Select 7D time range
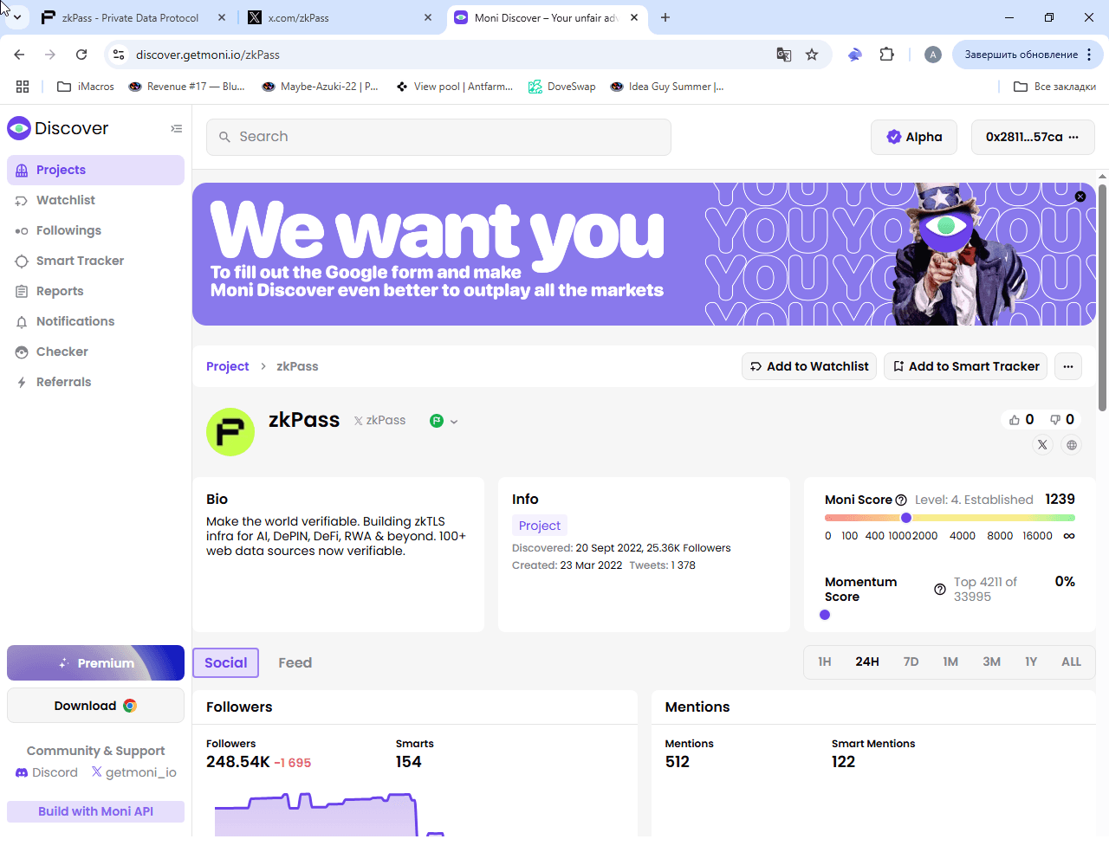Screen dimensions: 1109x852 point(911,662)
